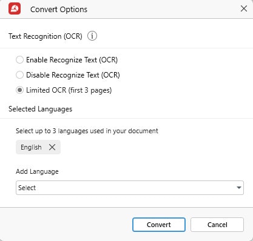Remove English with its X icon
Screen dimensions: 253x241
click(52, 147)
